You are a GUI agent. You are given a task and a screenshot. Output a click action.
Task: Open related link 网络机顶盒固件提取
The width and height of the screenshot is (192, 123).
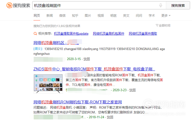[143, 34]
